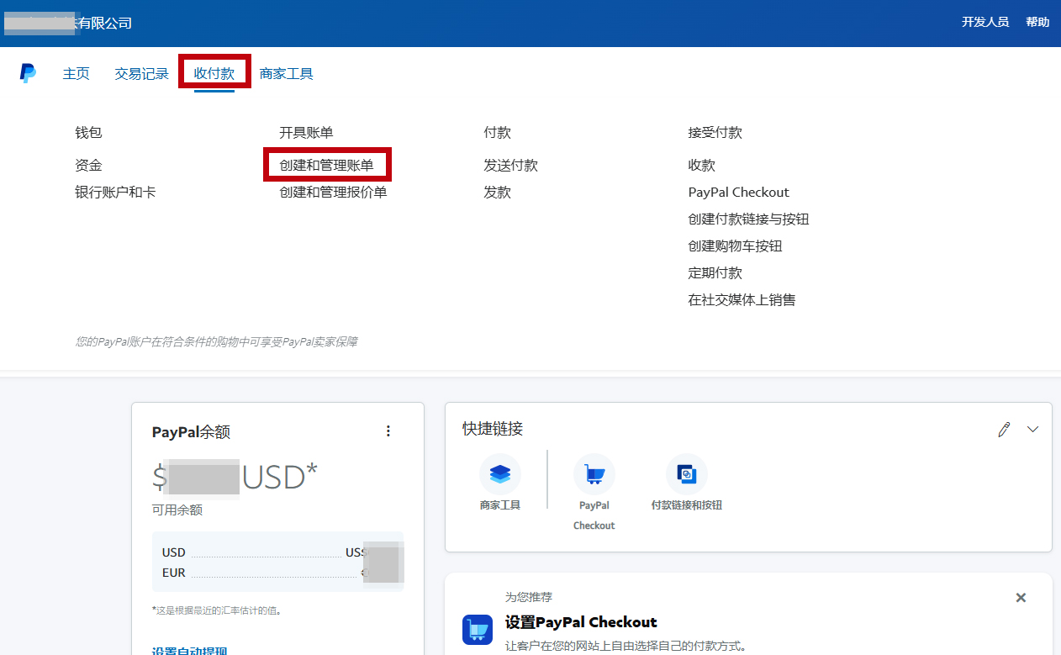Go to the 主页 tab

(76, 73)
